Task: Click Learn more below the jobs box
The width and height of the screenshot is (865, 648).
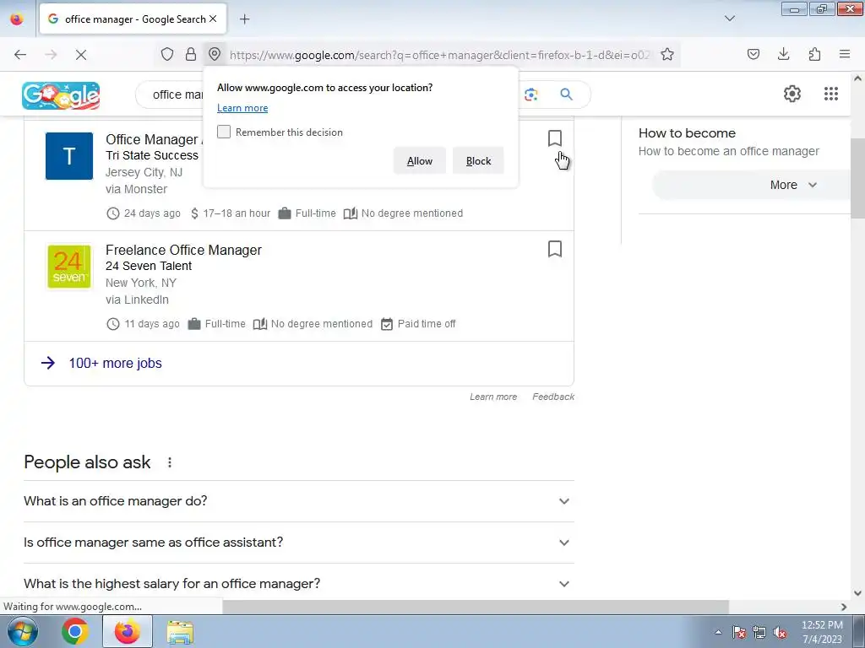Action: [493, 397]
